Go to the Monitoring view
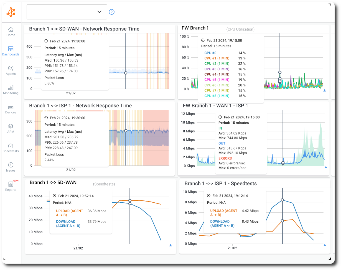341x270 pixels. coord(11,89)
